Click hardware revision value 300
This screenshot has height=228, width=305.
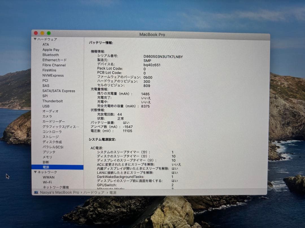[147, 81]
